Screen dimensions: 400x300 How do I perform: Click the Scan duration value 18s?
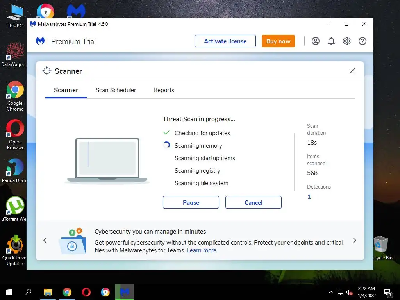click(x=312, y=143)
